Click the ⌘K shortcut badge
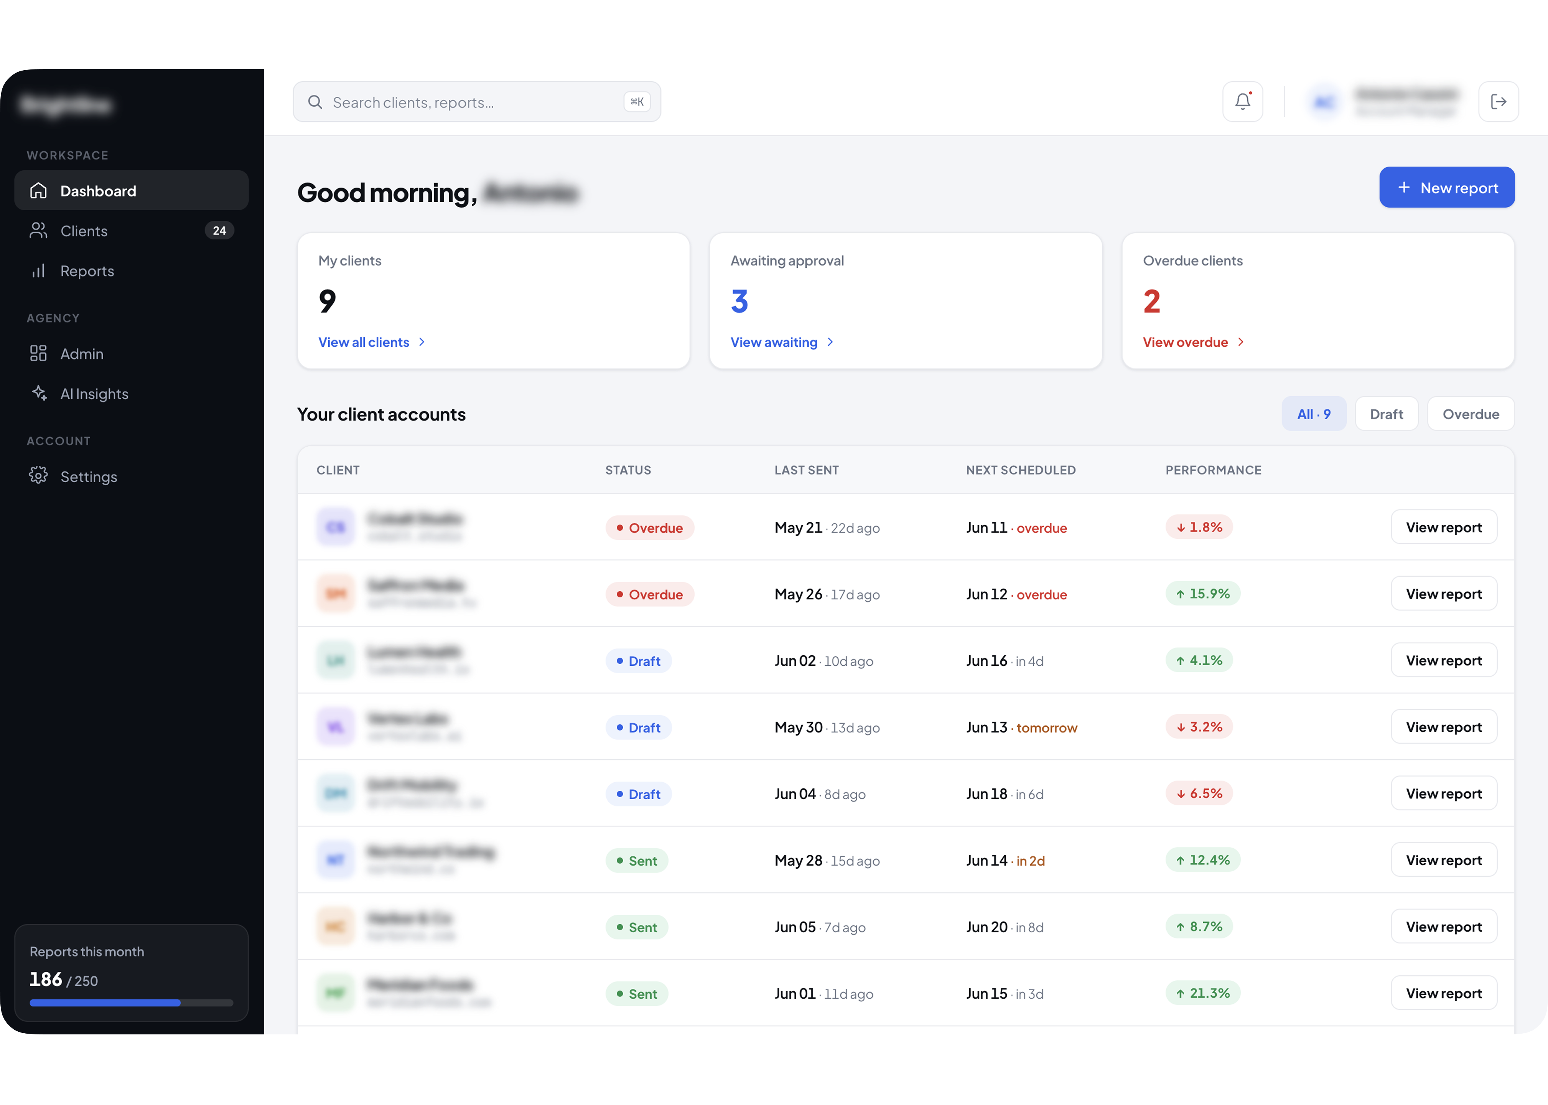This screenshot has width=1548, height=1105. coord(637,102)
